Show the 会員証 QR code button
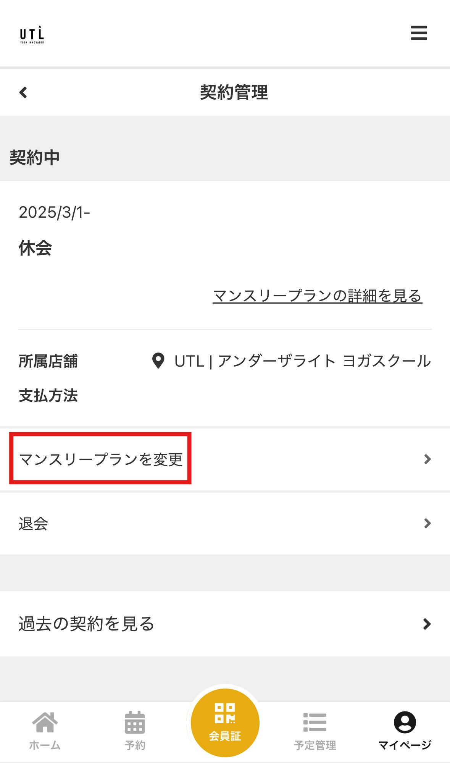The width and height of the screenshot is (450, 763). click(x=225, y=722)
